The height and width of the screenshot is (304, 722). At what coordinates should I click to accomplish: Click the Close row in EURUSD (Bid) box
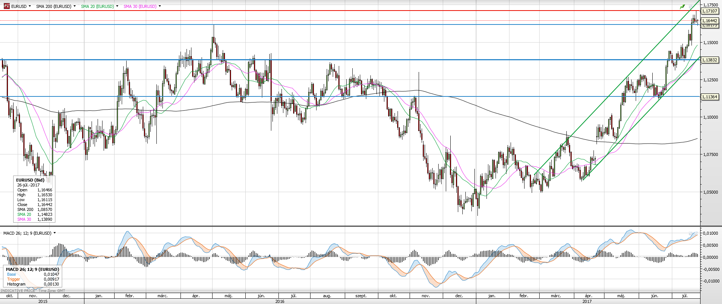pos(35,205)
